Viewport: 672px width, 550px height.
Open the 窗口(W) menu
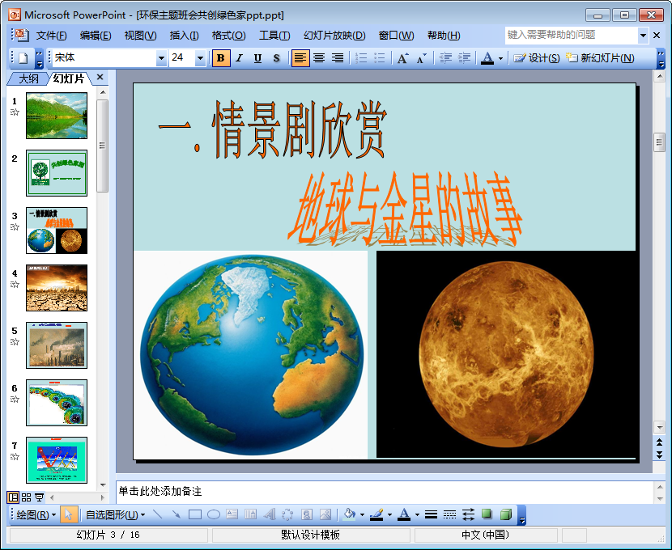coord(396,36)
